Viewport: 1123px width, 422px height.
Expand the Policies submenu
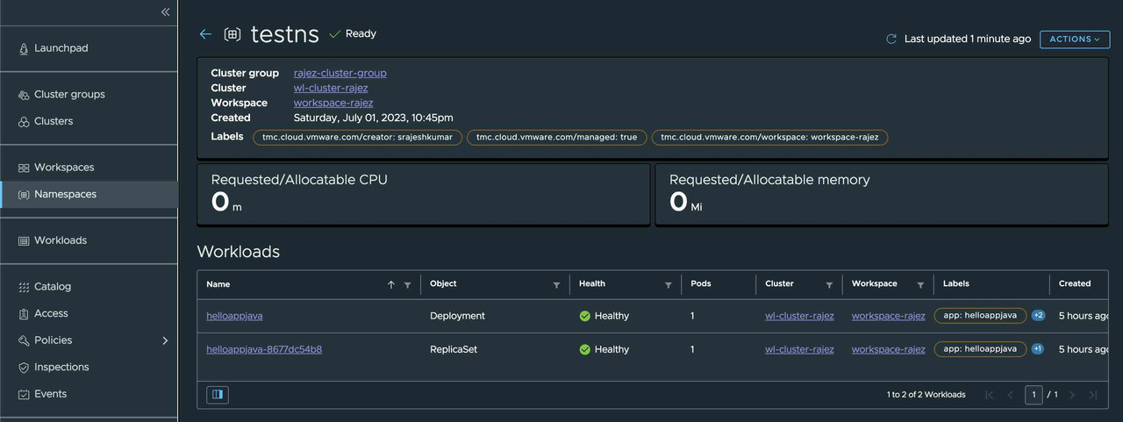click(165, 340)
